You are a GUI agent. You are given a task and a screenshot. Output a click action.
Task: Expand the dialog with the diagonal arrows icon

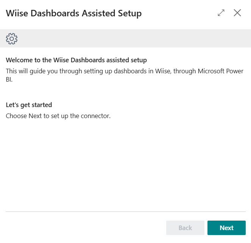(221, 13)
